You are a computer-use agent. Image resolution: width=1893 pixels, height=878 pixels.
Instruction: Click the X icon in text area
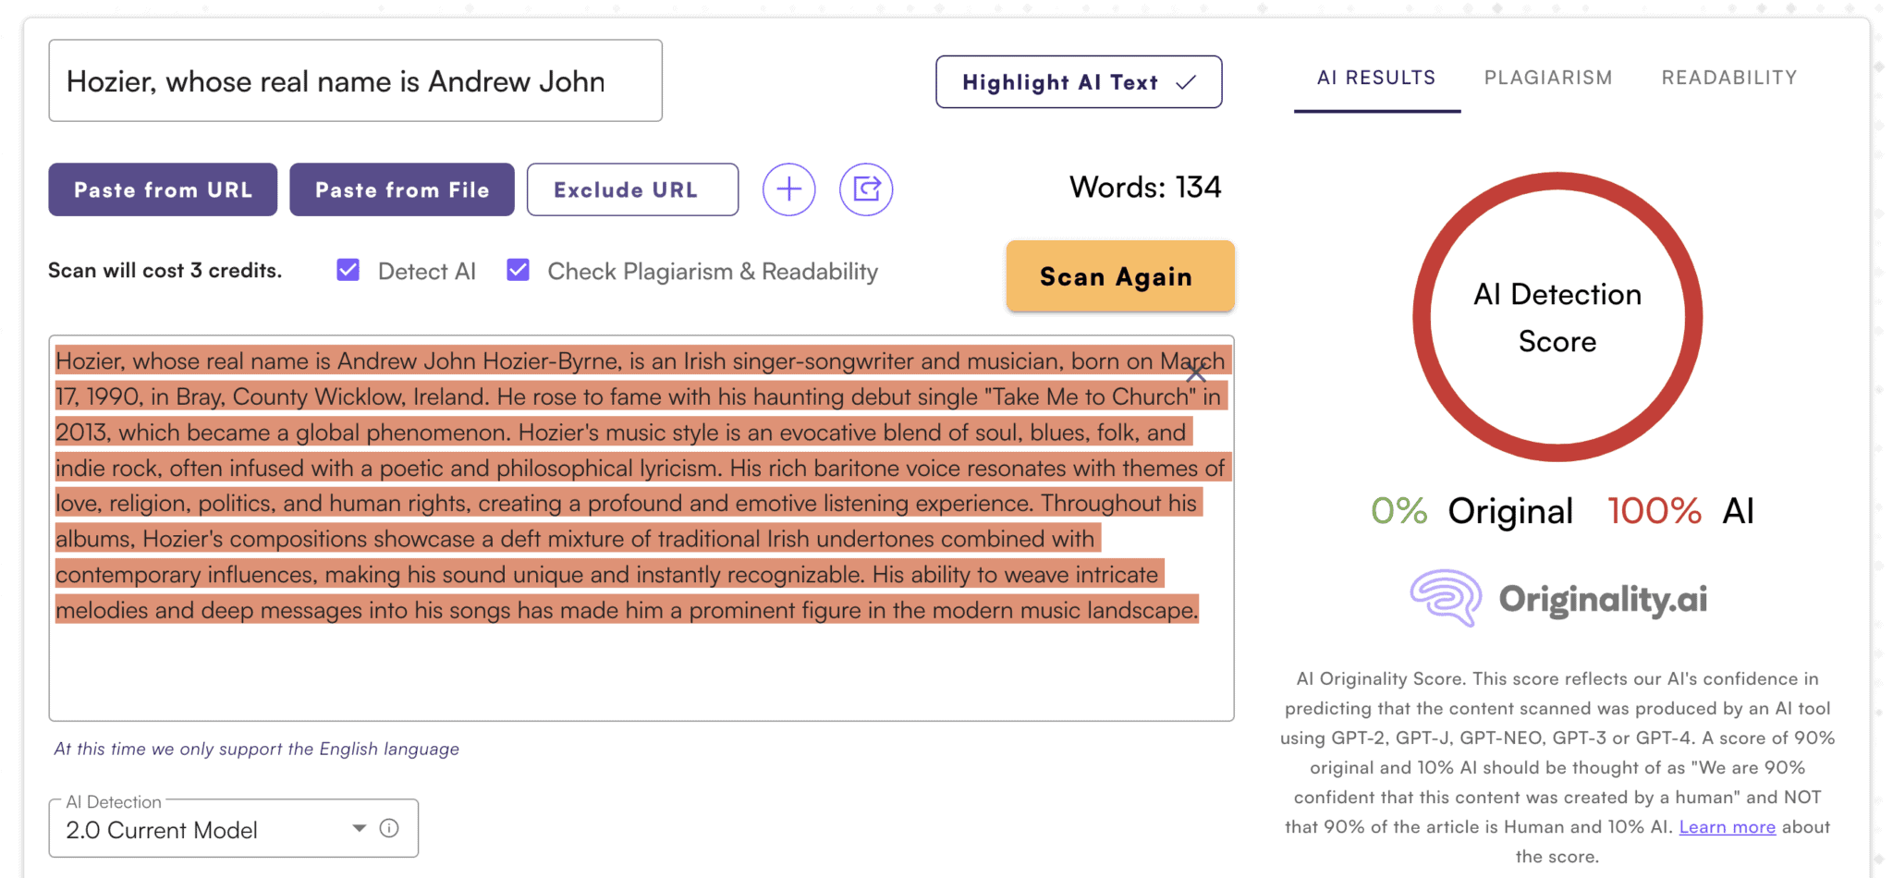pos(1195,373)
